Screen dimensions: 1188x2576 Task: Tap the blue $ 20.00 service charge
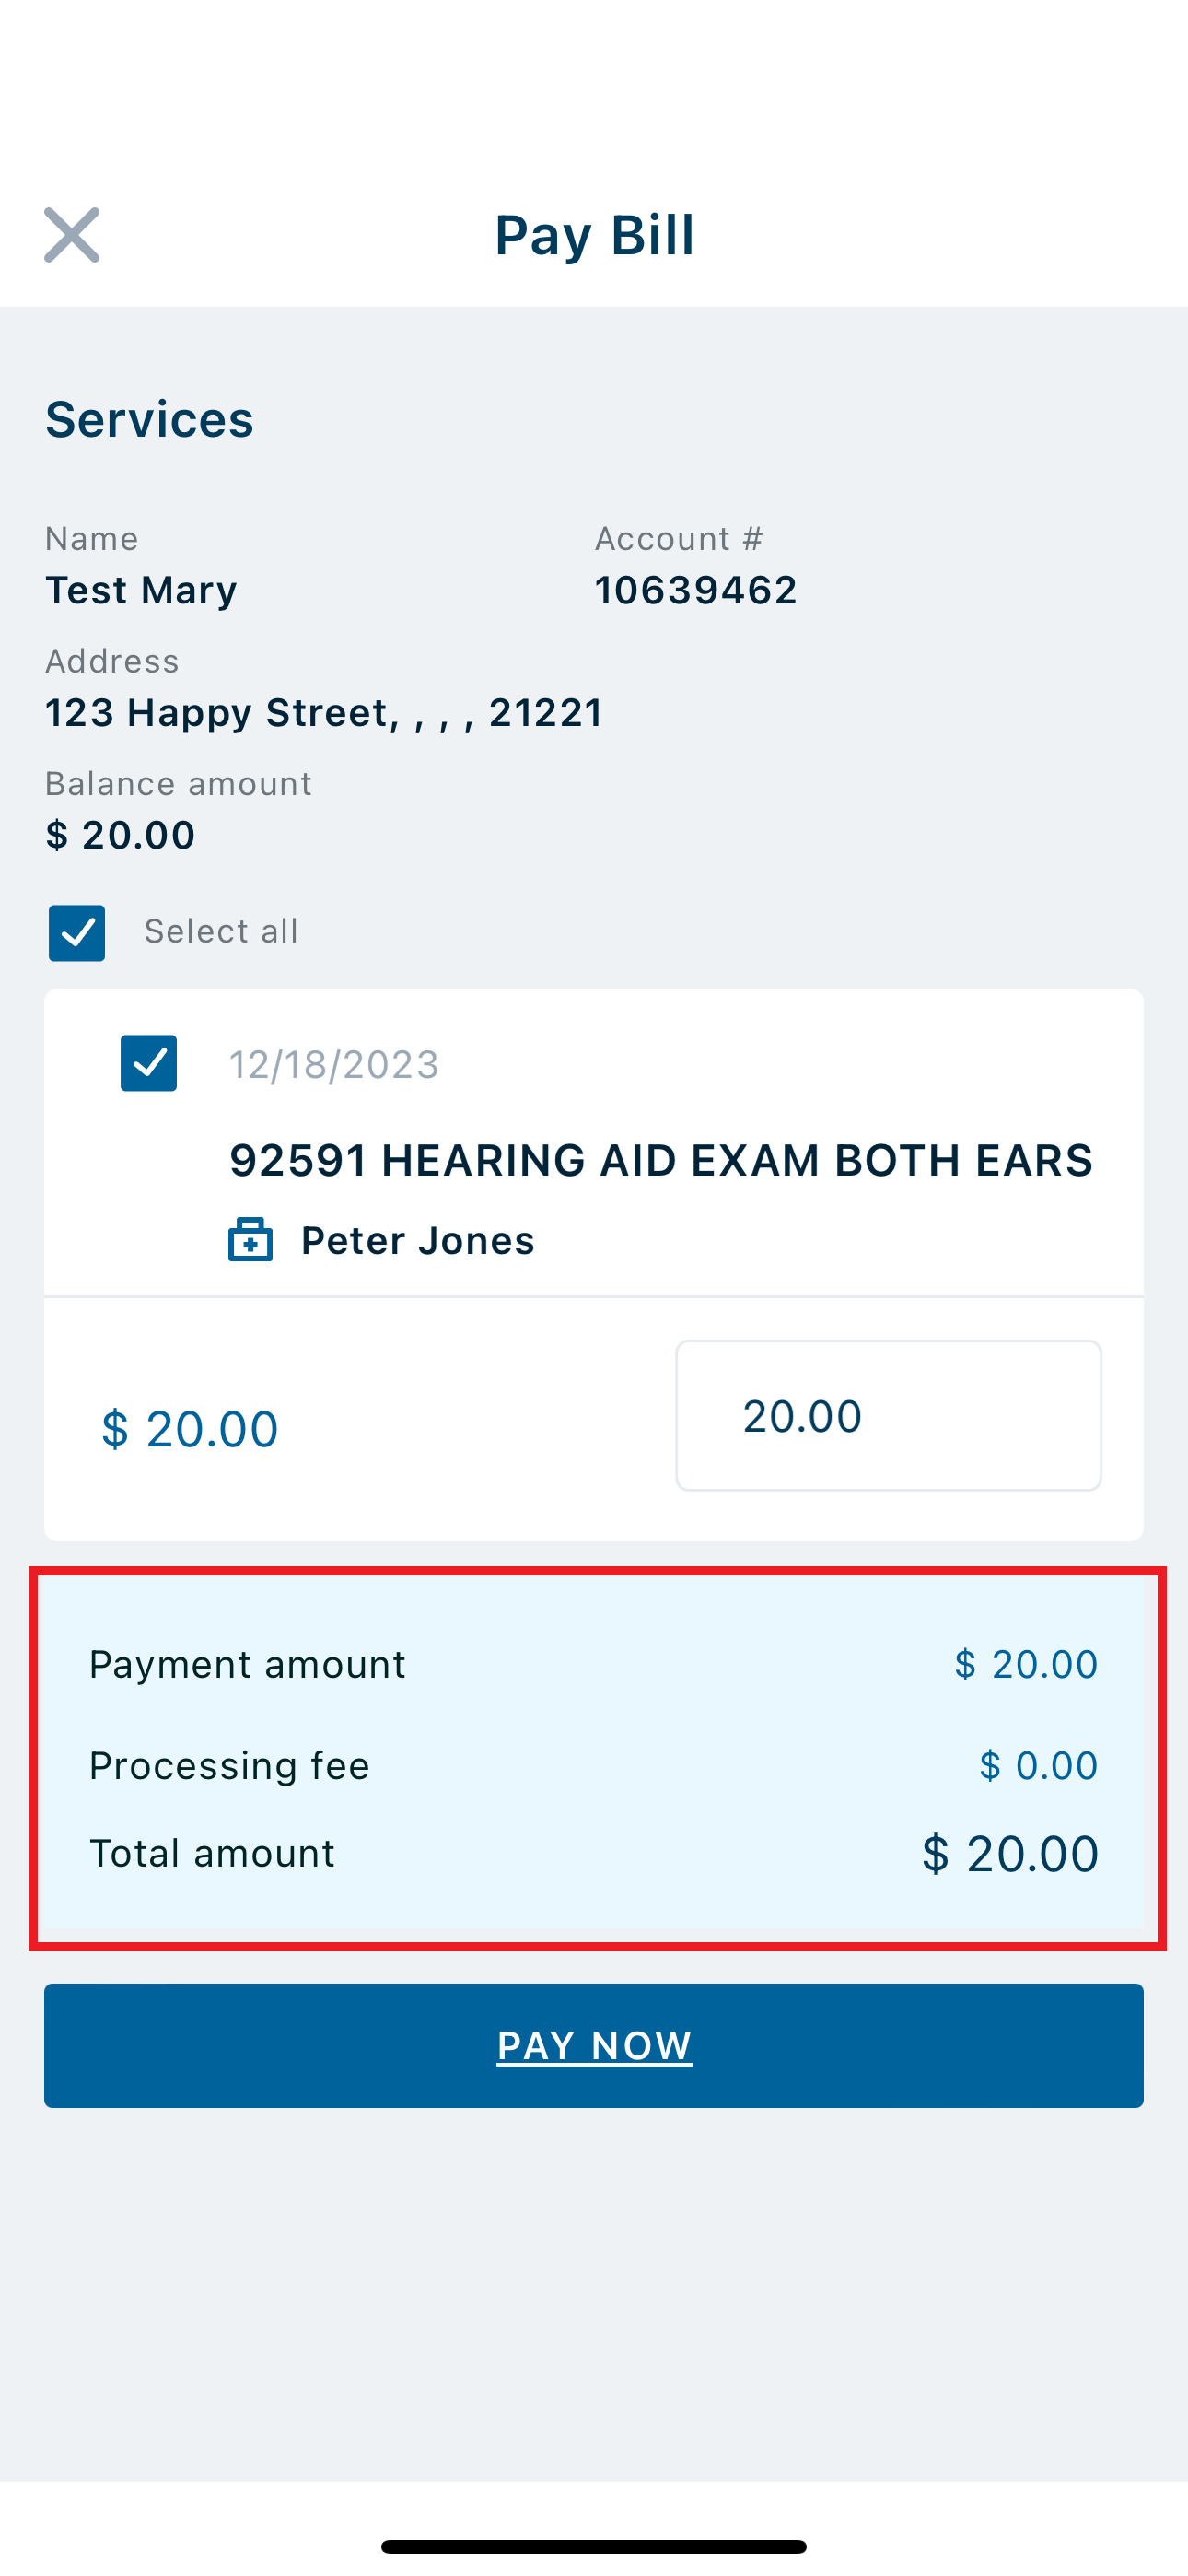tap(190, 1428)
